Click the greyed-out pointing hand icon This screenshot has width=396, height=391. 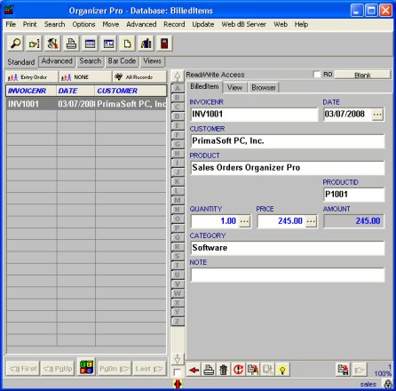coord(360,370)
